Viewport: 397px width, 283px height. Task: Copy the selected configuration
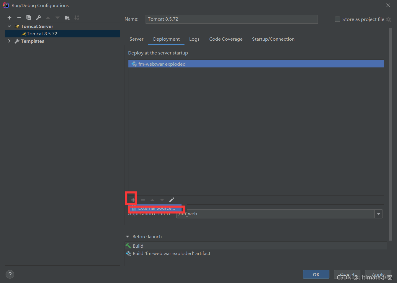point(29,18)
